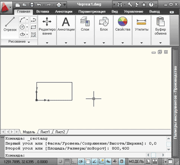Switch to the Параметризация ribbon tab
Image resolution: width=180 pixels, height=165 pixels.
[x=92, y=12]
